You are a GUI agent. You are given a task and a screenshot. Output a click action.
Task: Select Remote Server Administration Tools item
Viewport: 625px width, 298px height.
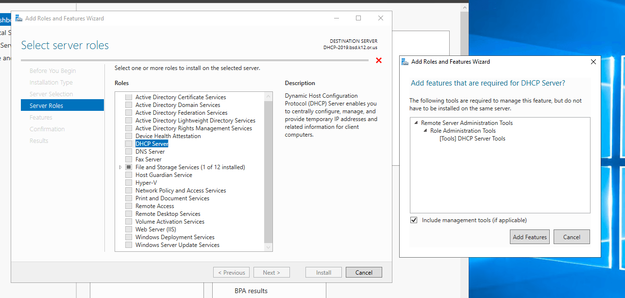(x=467, y=123)
